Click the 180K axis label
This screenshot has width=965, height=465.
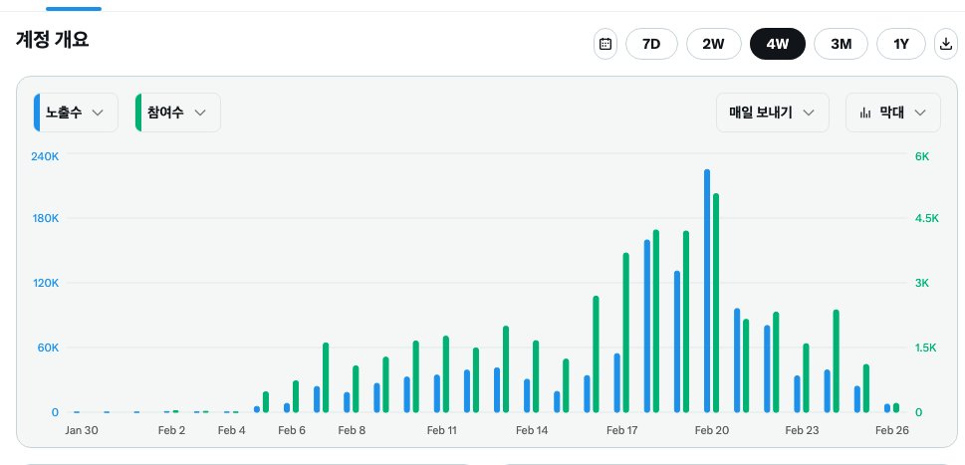tap(45, 218)
